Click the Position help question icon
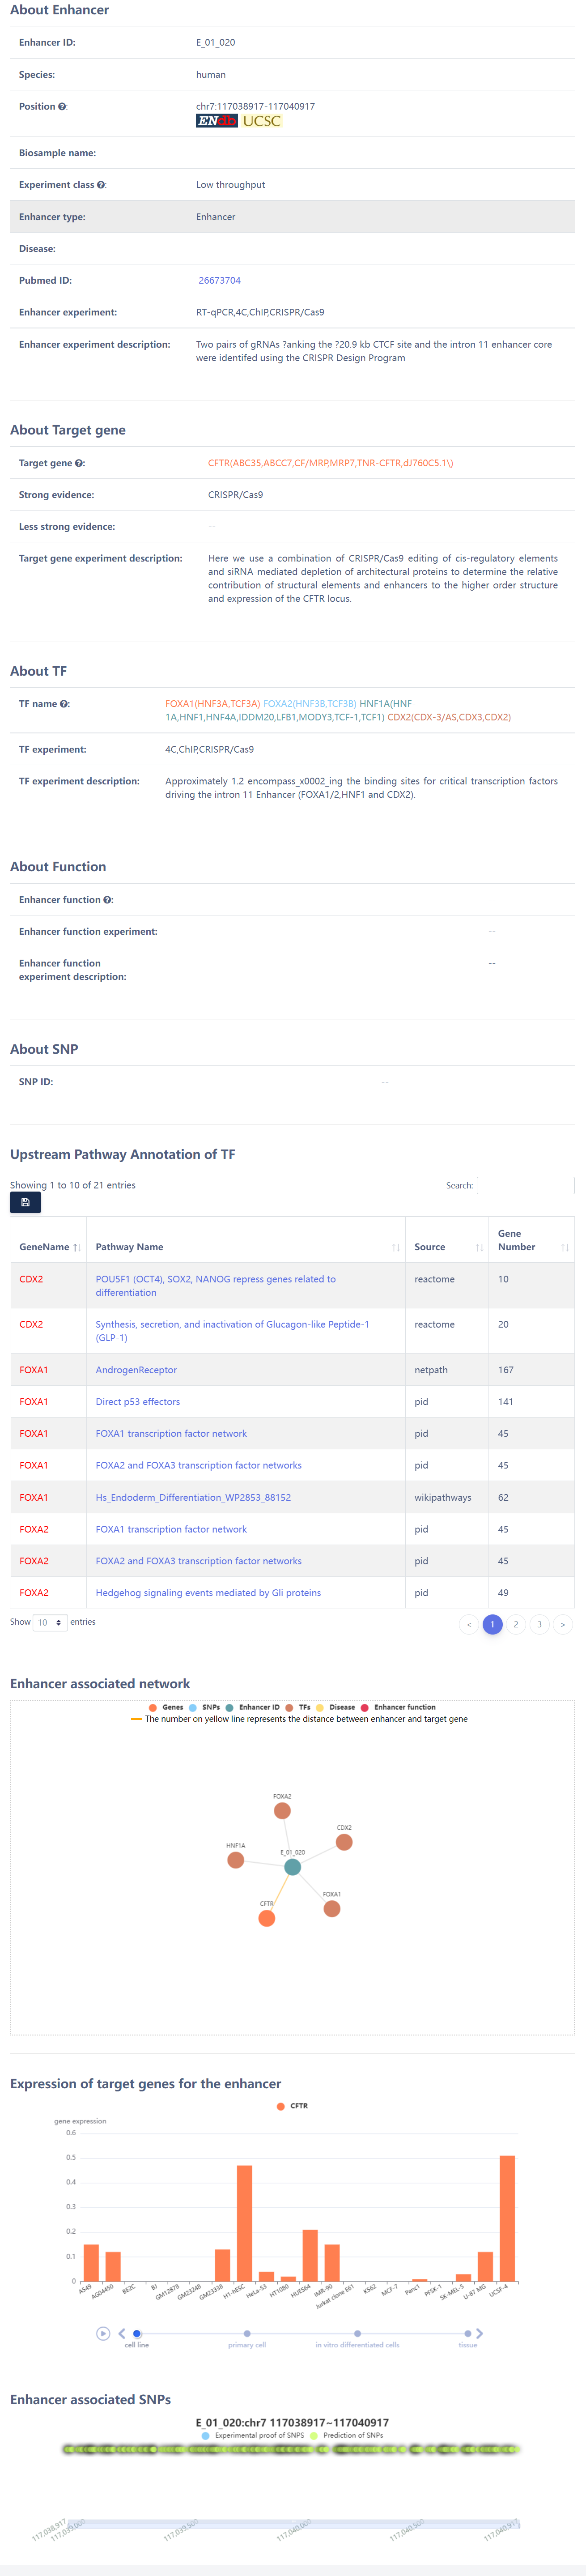This screenshot has width=586, height=2576. point(62,107)
